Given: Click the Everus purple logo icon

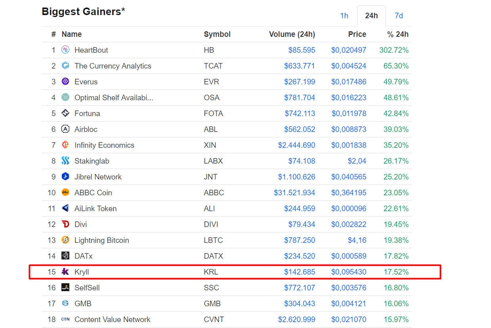Looking at the screenshot, I should [x=65, y=82].
